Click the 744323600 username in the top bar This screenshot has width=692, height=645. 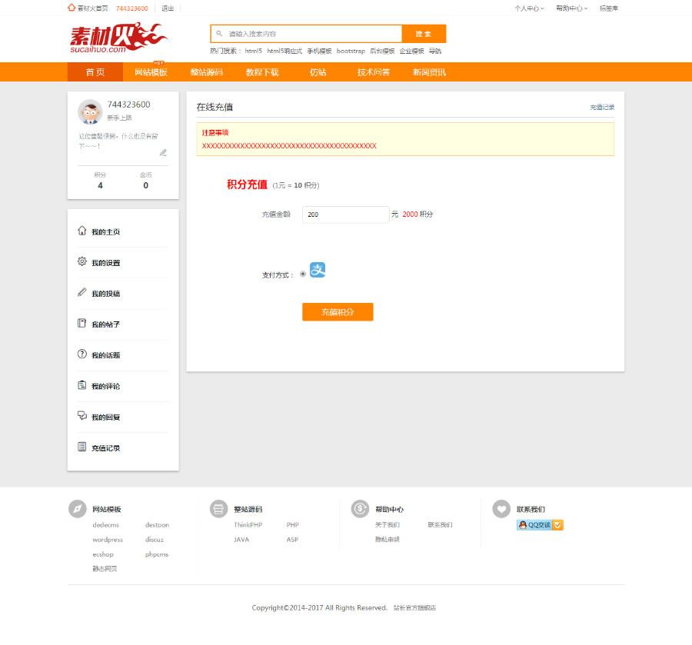(132, 8)
